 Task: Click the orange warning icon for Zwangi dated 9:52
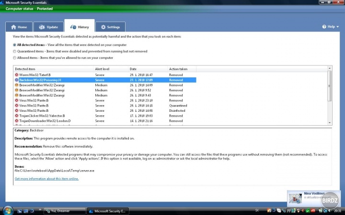click(16, 90)
